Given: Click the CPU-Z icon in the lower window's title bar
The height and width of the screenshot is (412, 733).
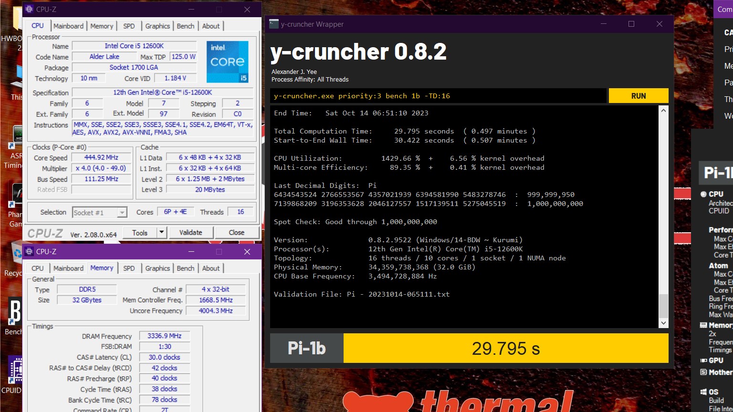Looking at the screenshot, I should point(29,251).
